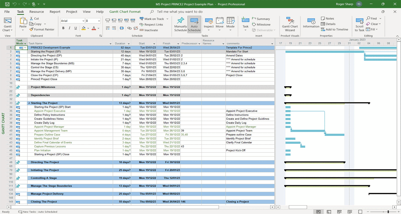
Task: Apply bold formatting
Action: click(x=63, y=28)
